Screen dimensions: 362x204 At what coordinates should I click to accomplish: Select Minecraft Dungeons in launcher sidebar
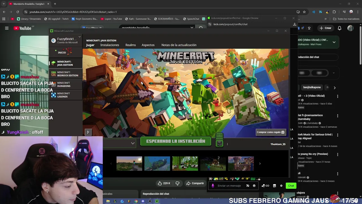(x=65, y=84)
